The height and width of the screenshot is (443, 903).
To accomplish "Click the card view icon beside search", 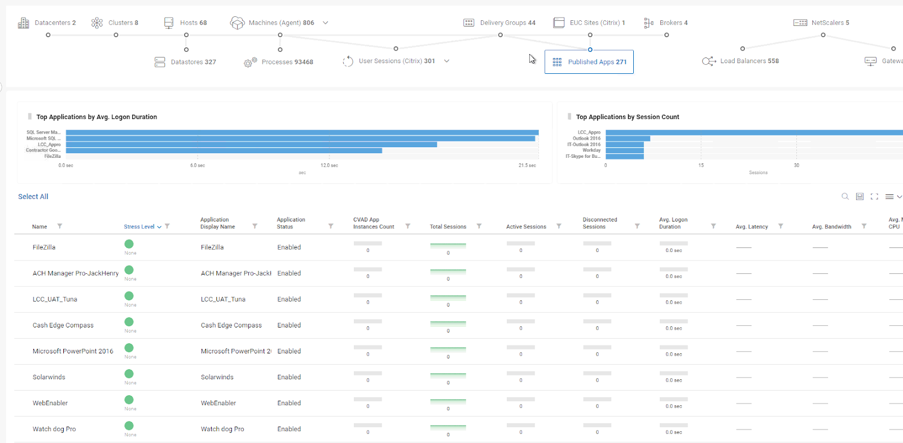I will (x=860, y=197).
